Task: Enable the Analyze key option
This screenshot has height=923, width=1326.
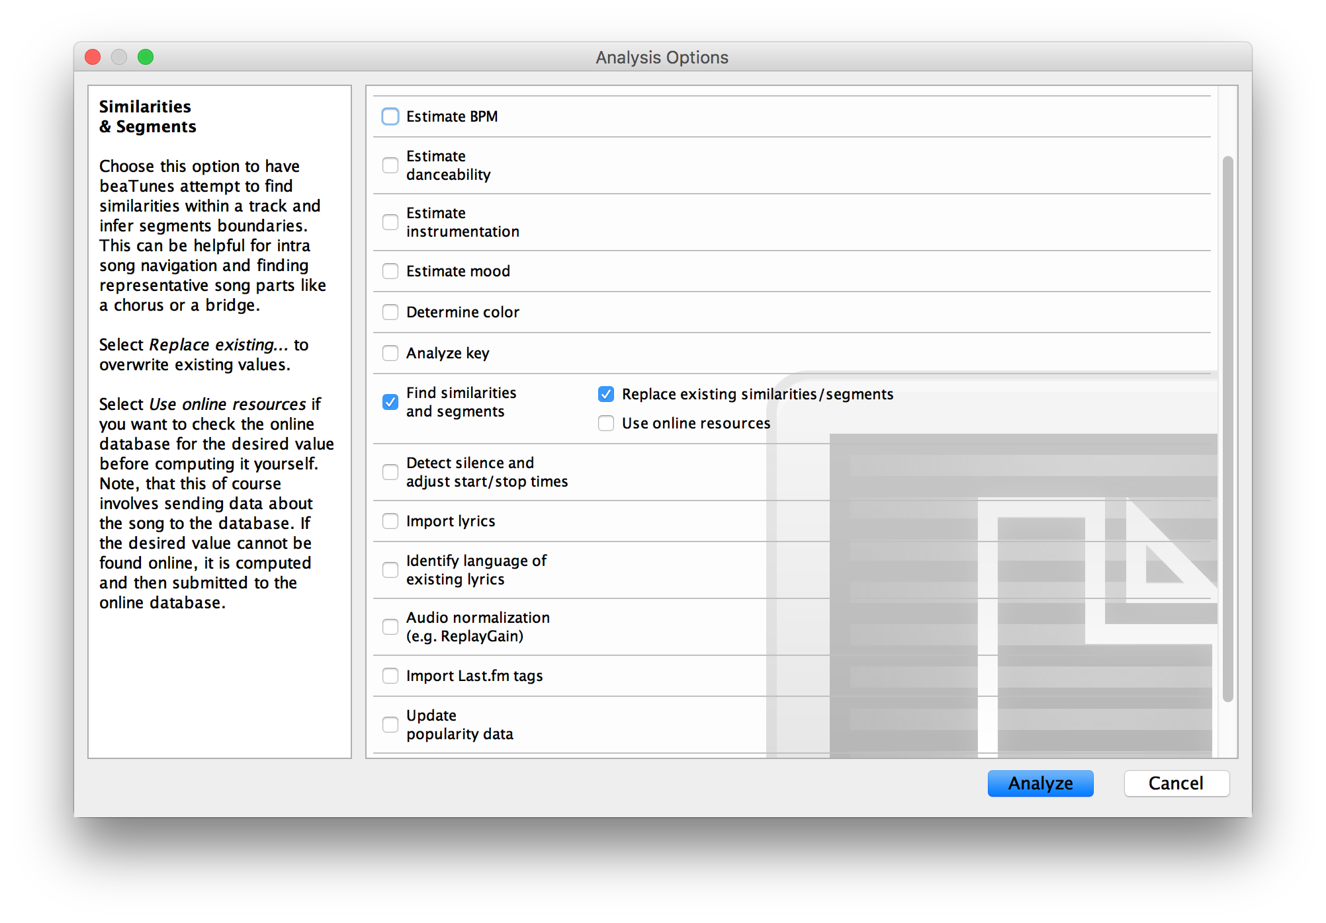Action: point(390,352)
